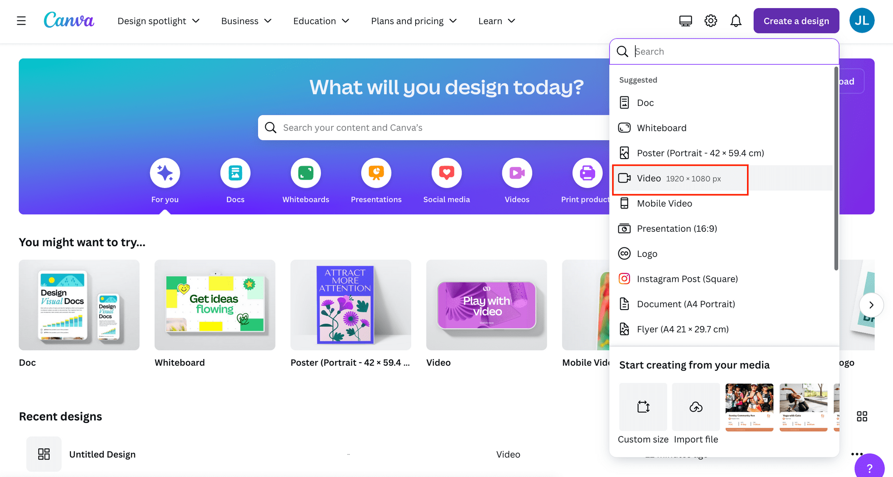Select the Presentations category icon

(376, 173)
